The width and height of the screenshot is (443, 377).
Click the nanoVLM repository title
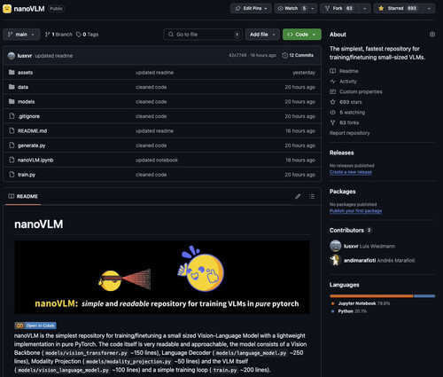(29, 9)
